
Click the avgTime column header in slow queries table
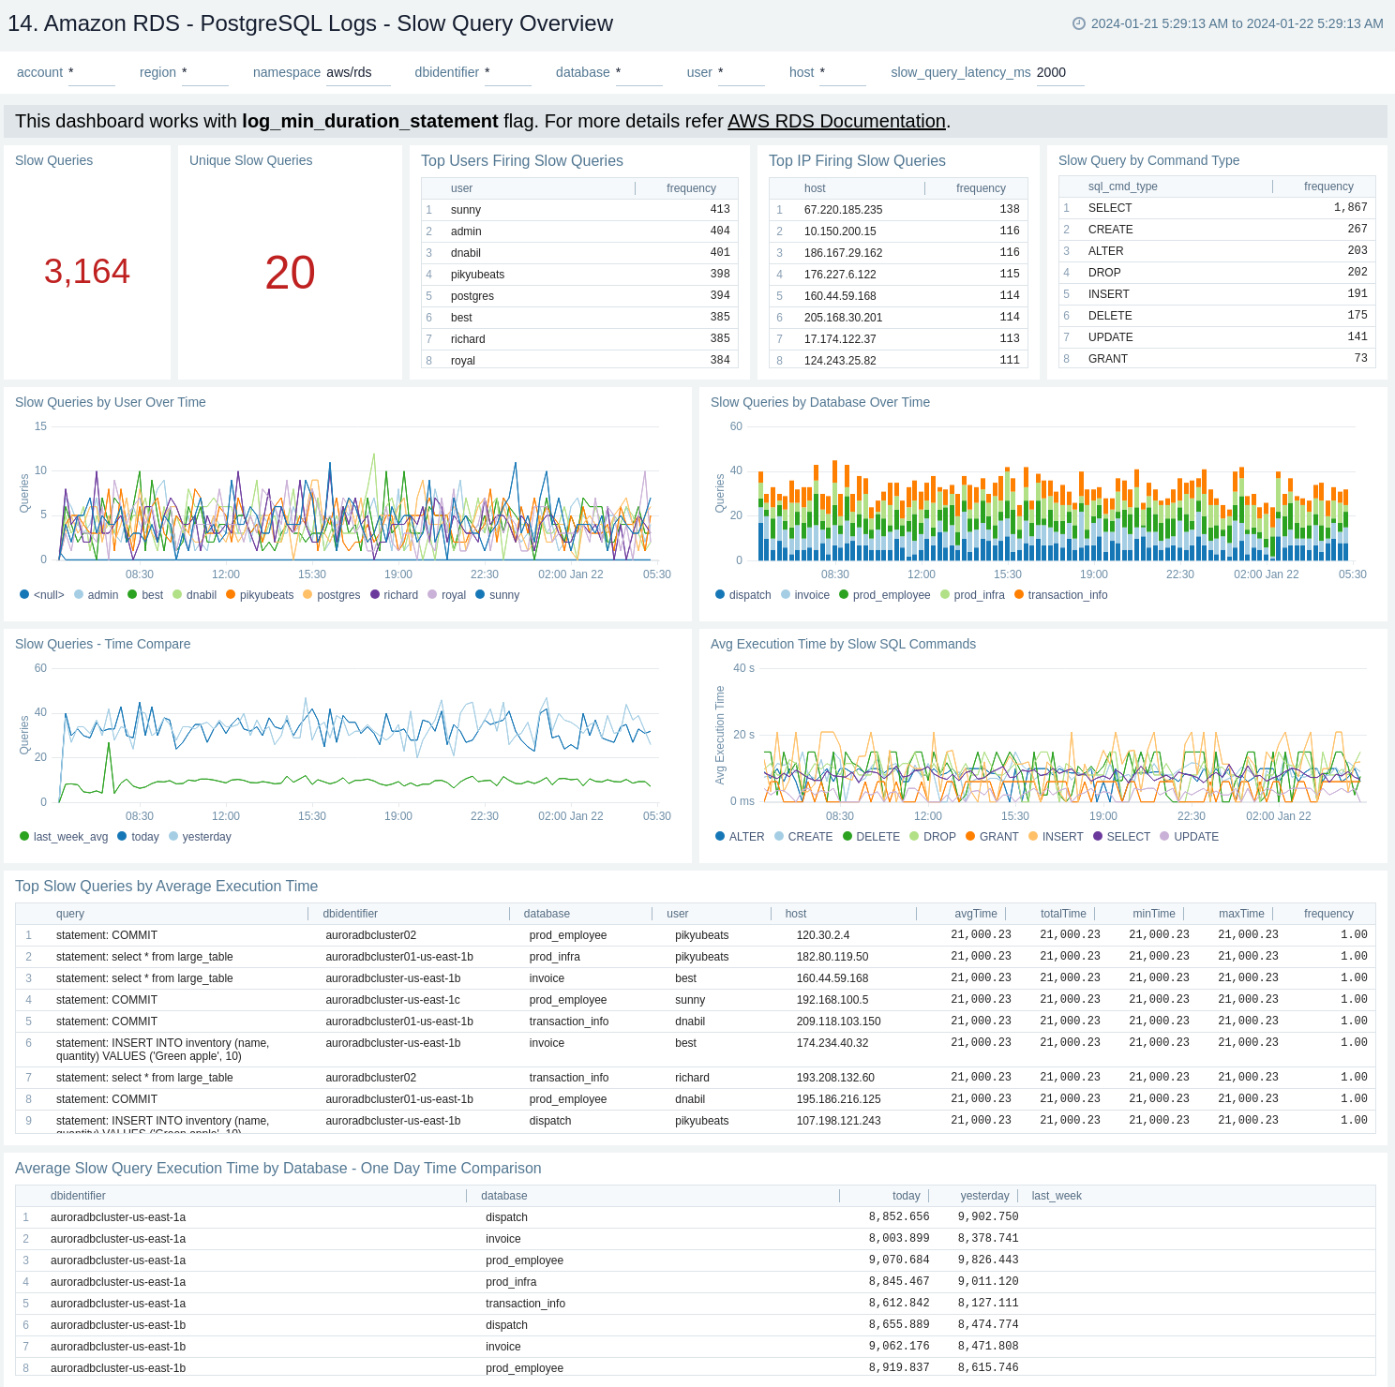point(973,913)
